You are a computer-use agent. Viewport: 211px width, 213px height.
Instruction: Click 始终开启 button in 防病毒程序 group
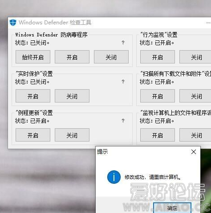click(x=33, y=57)
